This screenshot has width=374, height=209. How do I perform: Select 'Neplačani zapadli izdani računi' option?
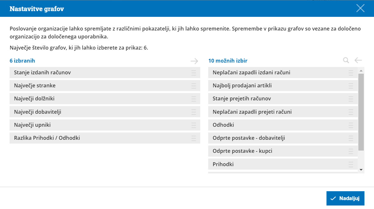pos(283,72)
